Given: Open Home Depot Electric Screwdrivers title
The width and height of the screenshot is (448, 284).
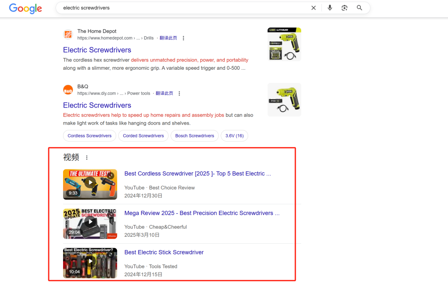Looking at the screenshot, I should click(97, 50).
